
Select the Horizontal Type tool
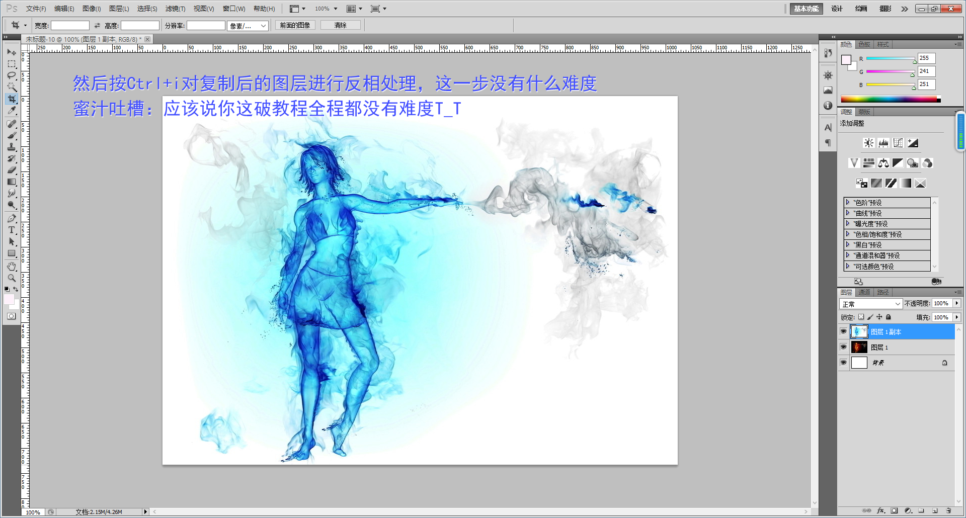pyautogui.click(x=12, y=230)
